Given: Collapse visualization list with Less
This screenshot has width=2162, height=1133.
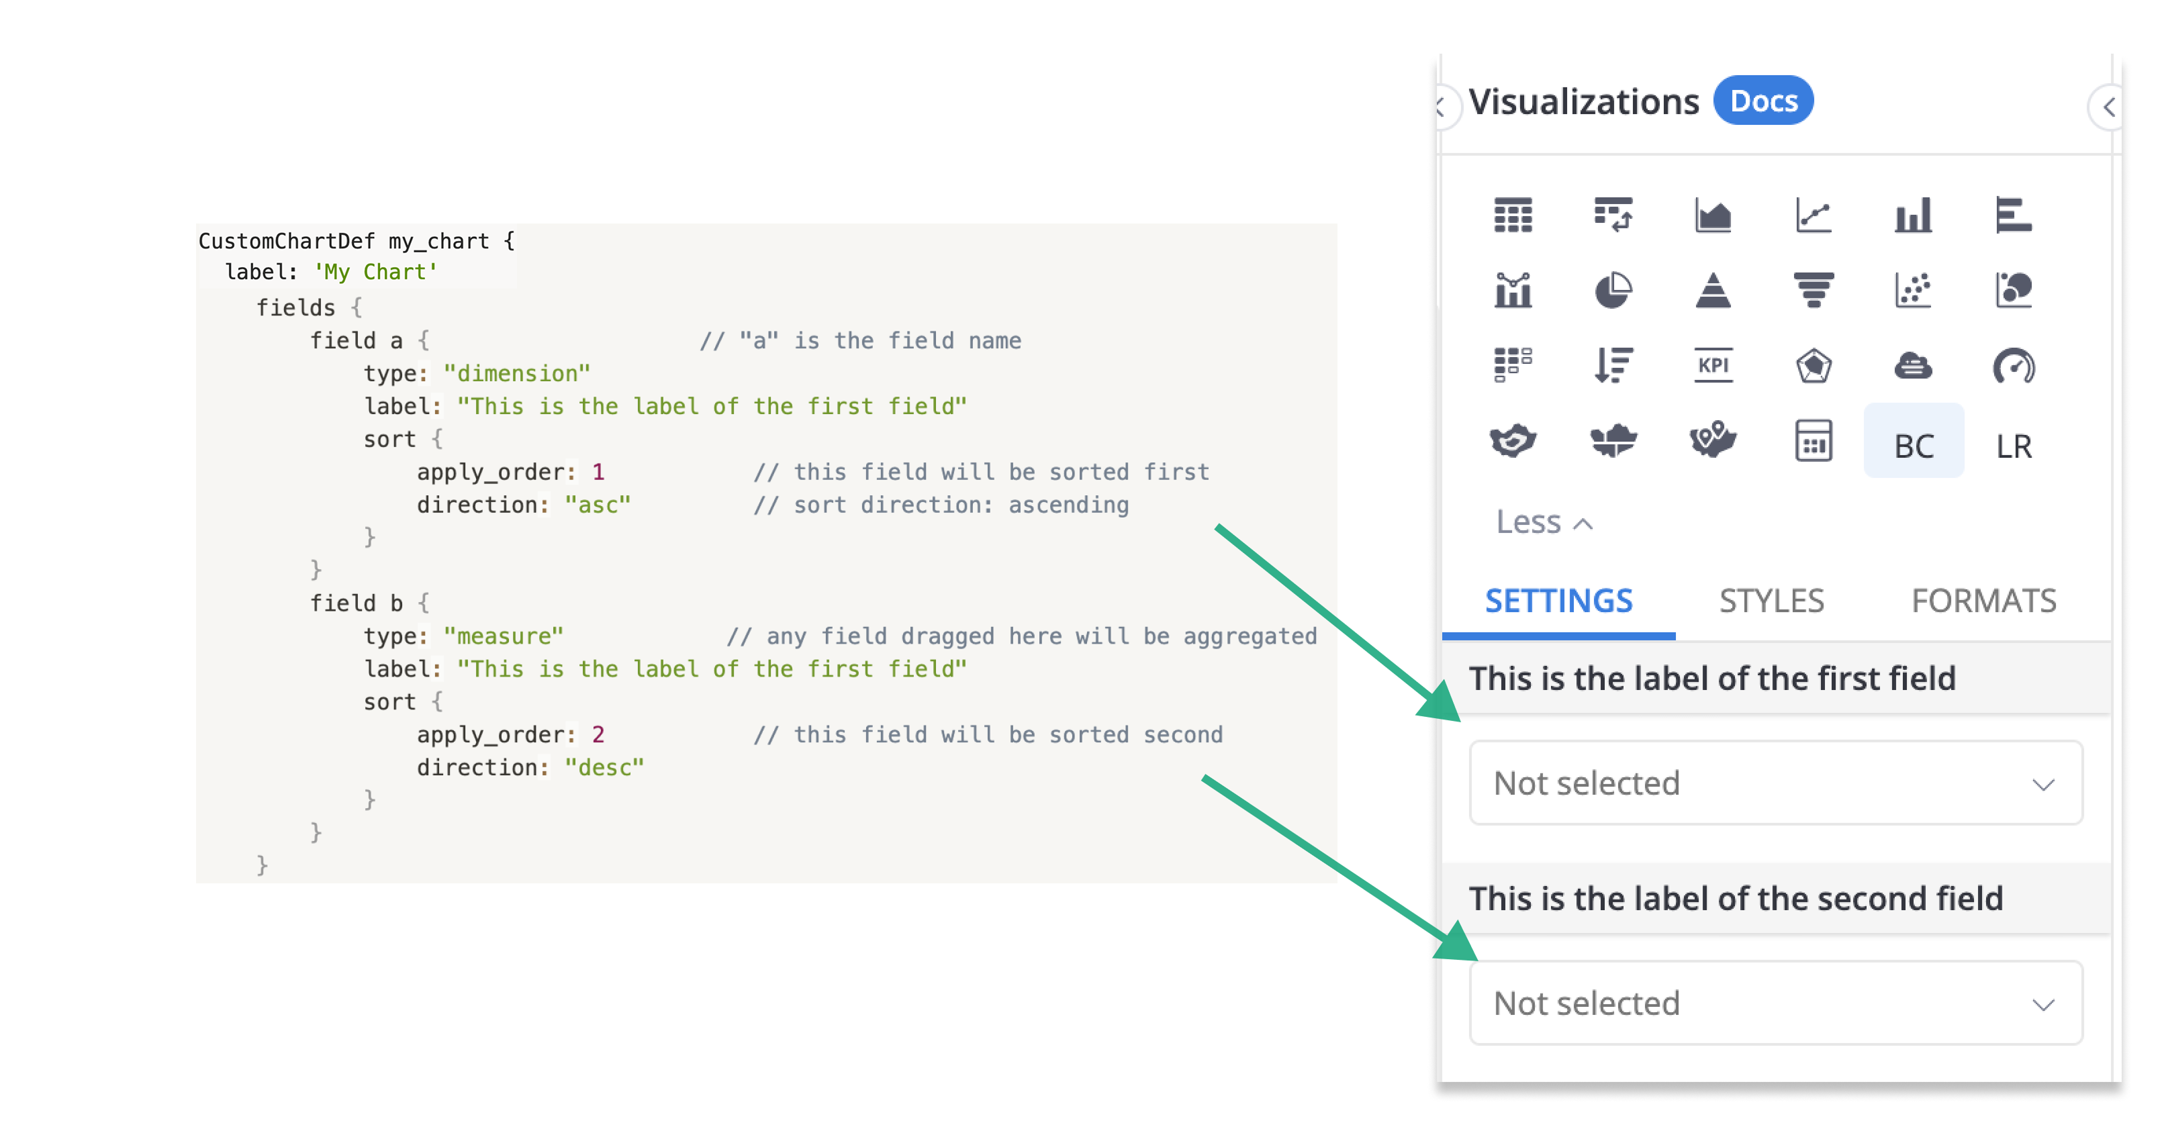Looking at the screenshot, I should tap(1544, 522).
